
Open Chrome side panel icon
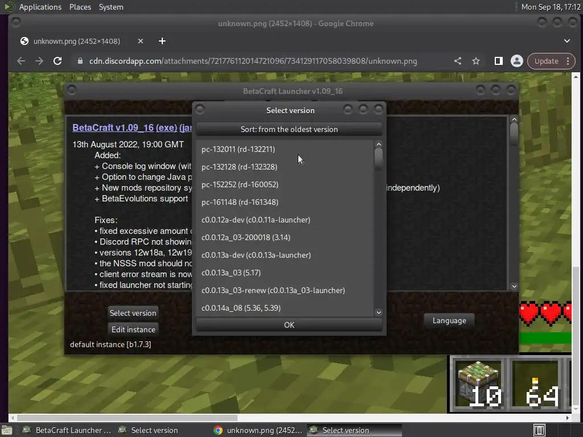click(x=499, y=61)
